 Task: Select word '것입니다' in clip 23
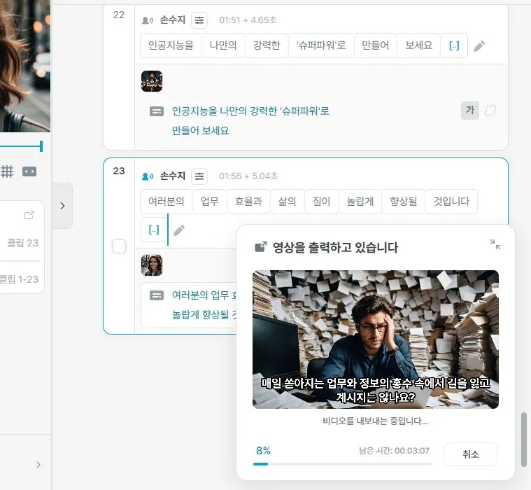coord(451,202)
